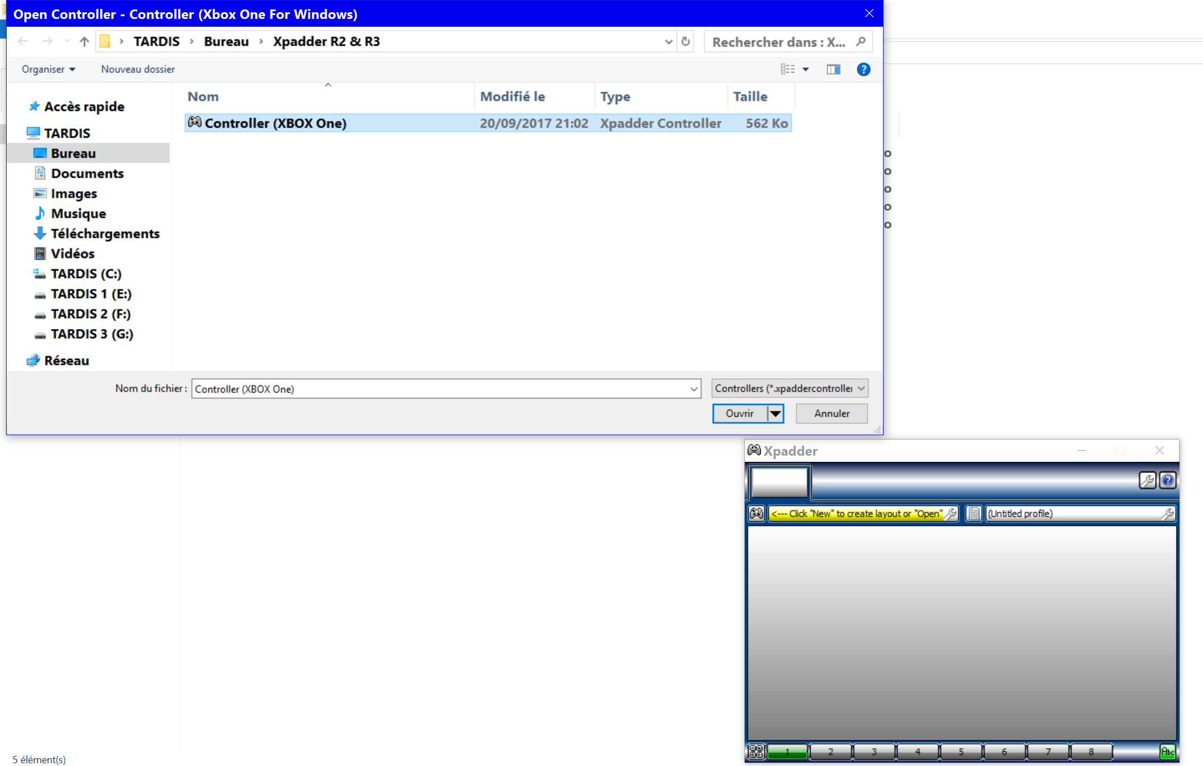The image size is (1203, 766).
Task: Toggle the green Abc label button in Xpadder
Action: coord(1167,752)
